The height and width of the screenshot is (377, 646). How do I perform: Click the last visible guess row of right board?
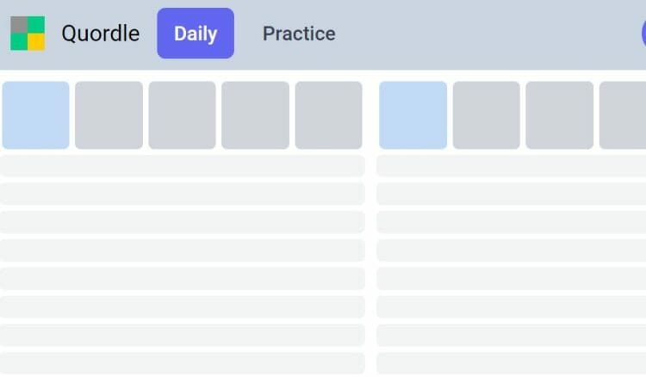click(x=512, y=363)
